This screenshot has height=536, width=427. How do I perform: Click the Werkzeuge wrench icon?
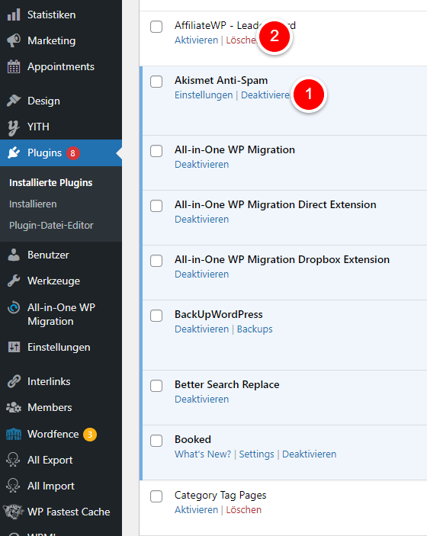pos(14,281)
